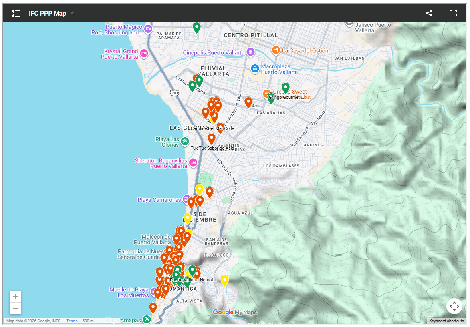Open the Terms link
The height and width of the screenshot is (327, 470).
[x=72, y=321]
